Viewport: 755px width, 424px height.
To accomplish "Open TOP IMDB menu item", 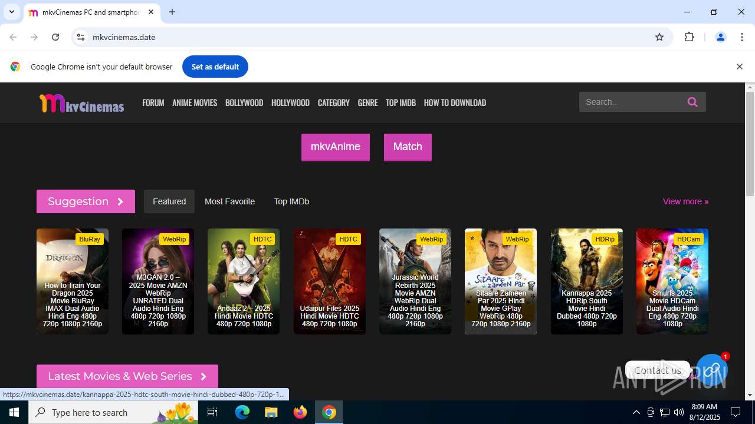I will (x=401, y=102).
